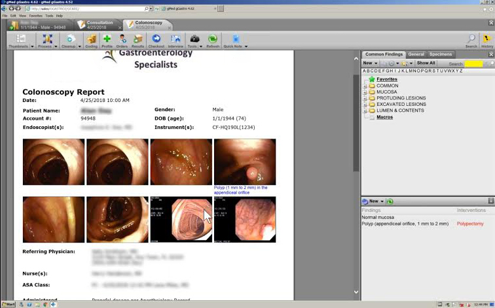
Task: Expand the EXCAVATED LESIONS tree node
Action: (x=365, y=105)
